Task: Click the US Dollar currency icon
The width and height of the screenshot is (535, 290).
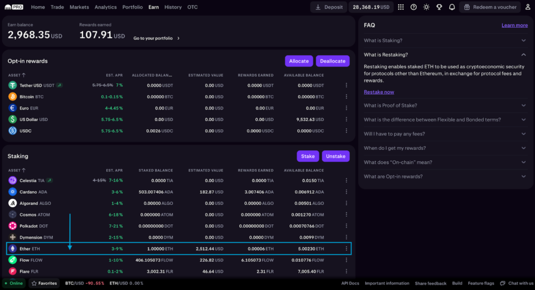Action: 13,119
